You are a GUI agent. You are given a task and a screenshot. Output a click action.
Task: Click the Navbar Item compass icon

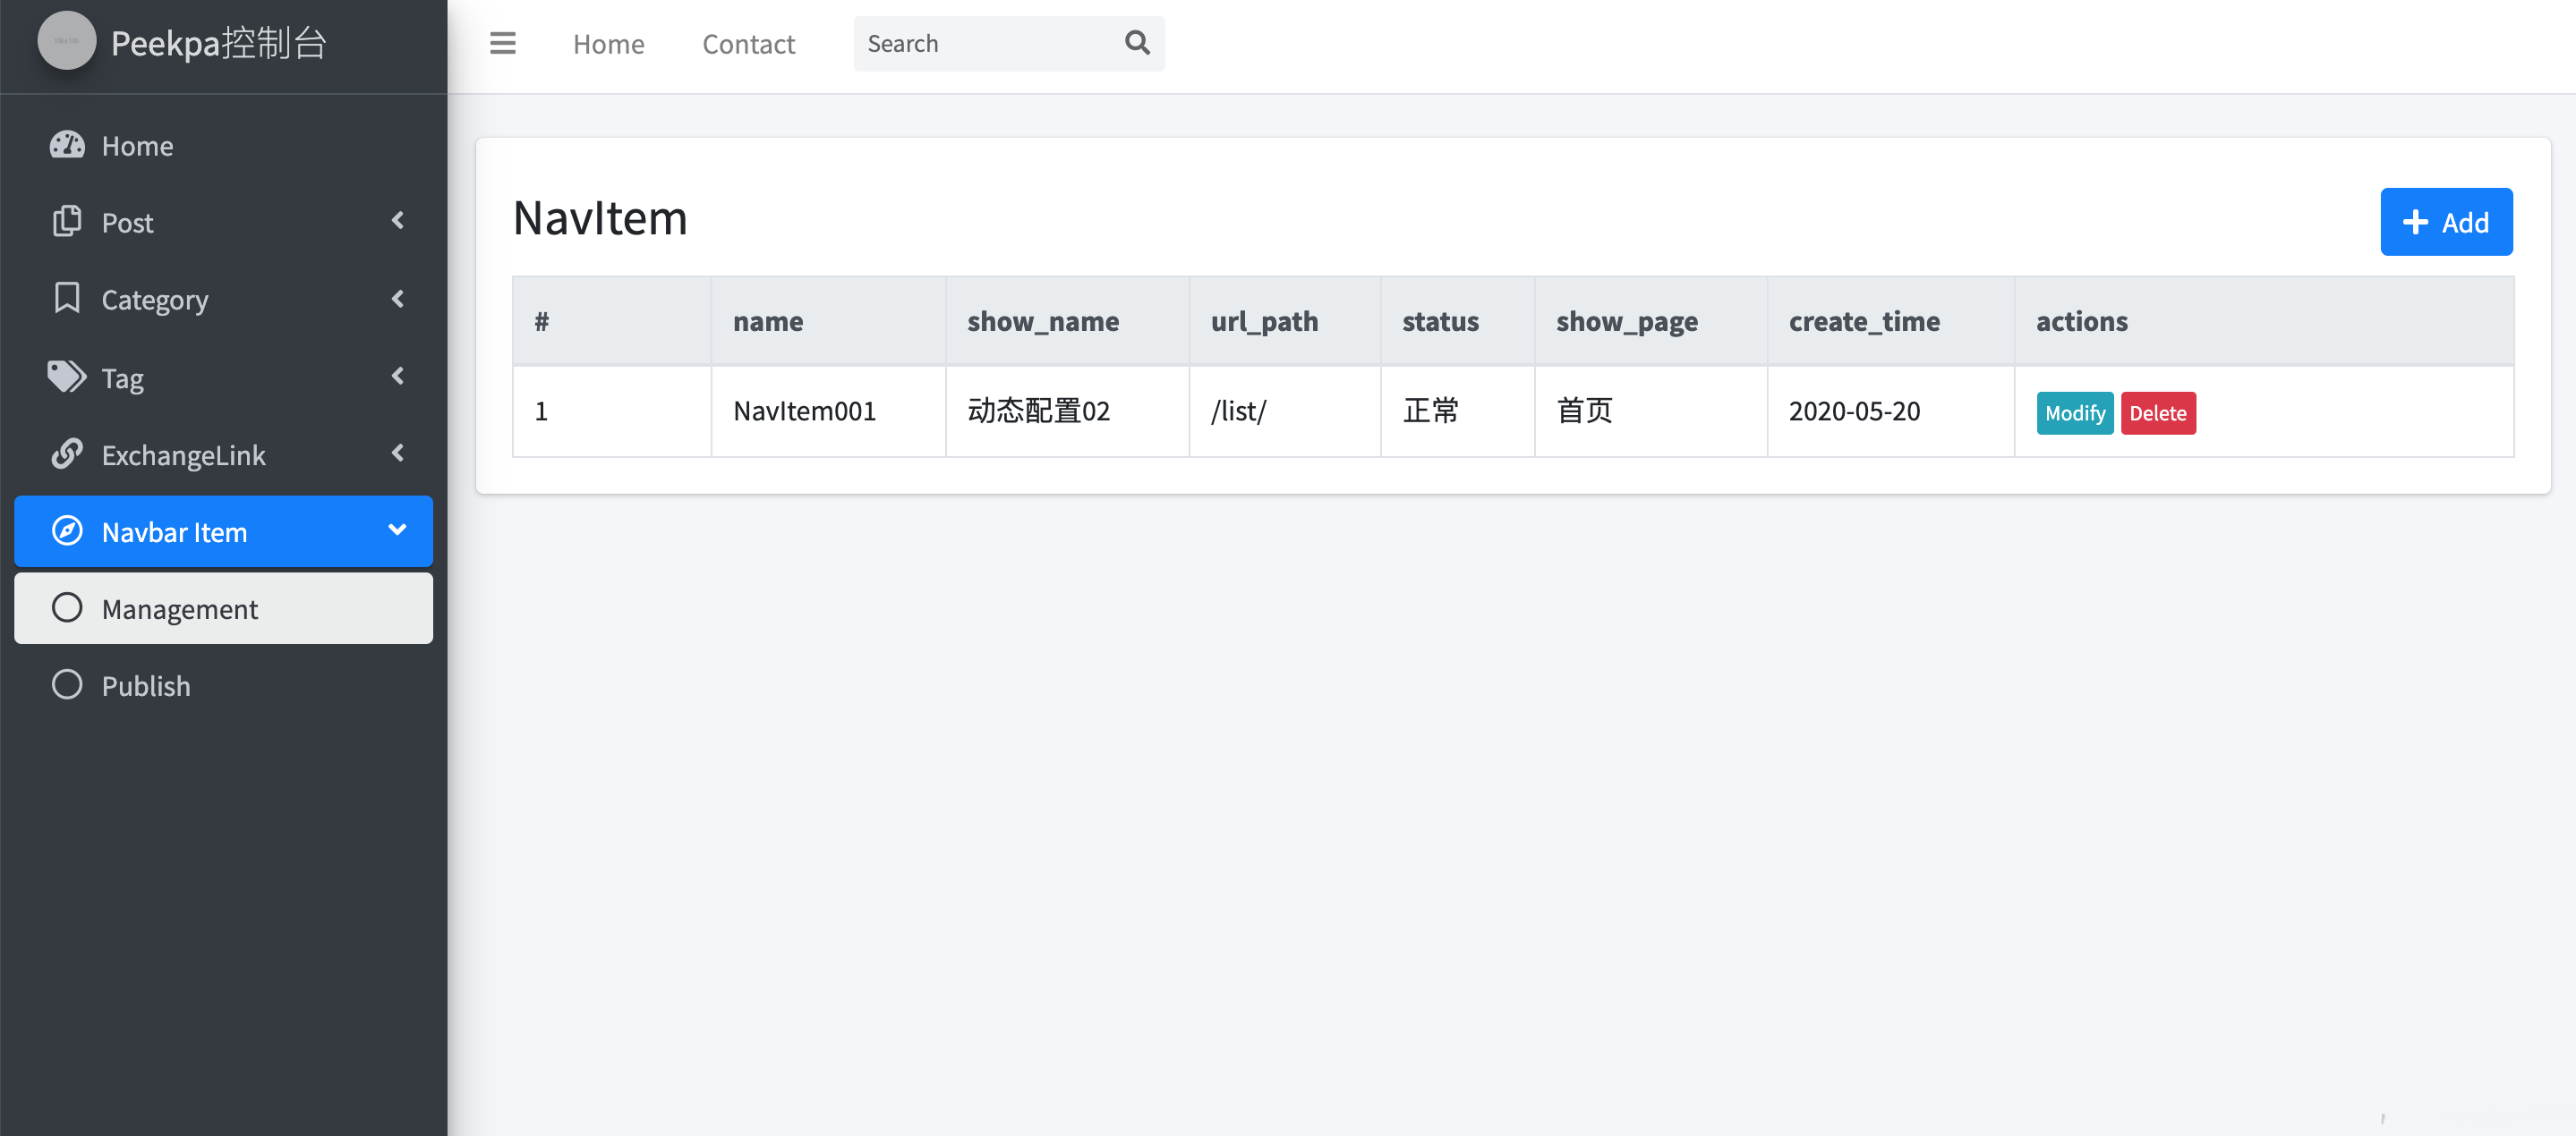point(67,530)
